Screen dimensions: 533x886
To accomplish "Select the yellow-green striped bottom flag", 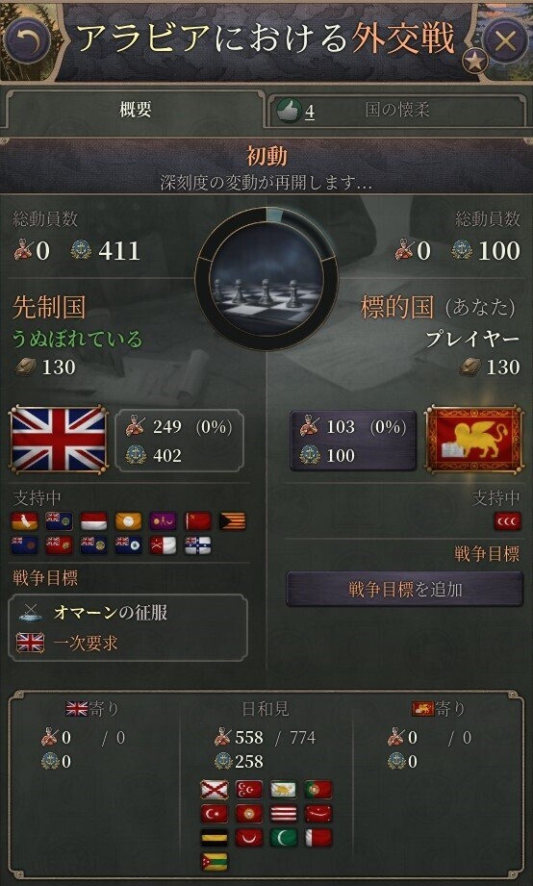I will click(x=215, y=862).
